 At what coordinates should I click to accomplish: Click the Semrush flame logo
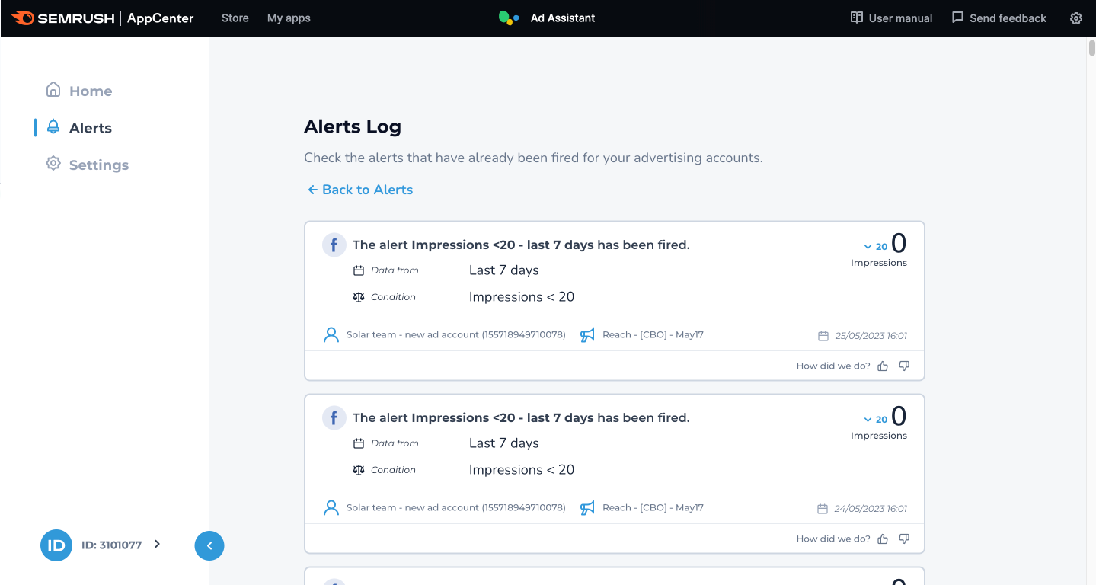coord(23,18)
